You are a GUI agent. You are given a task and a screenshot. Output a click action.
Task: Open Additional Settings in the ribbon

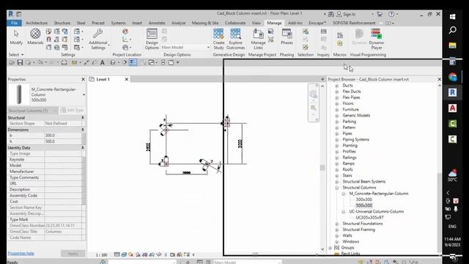98,39
